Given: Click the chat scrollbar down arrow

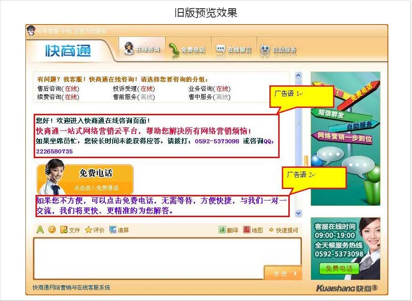Looking at the screenshot, I should [x=298, y=213].
